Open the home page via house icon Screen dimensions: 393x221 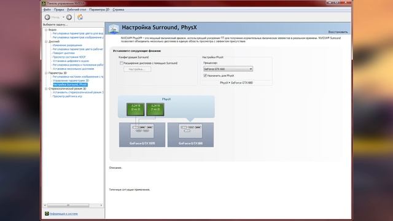[80, 17]
